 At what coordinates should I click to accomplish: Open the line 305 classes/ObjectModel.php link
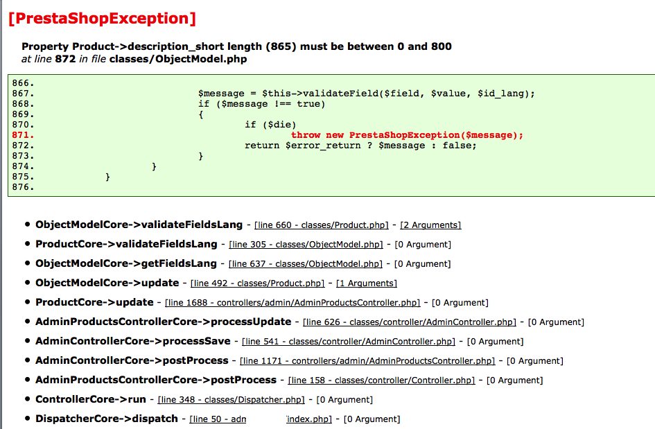click(306, 245)
